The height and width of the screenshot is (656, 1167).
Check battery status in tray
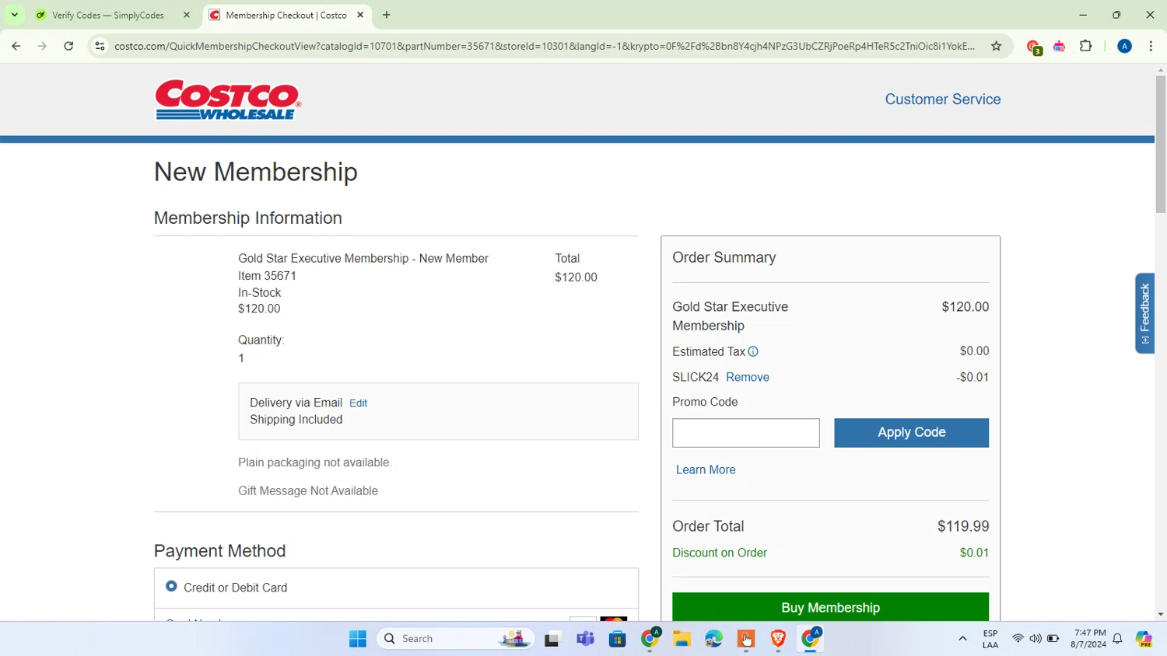click(1053, 639)
